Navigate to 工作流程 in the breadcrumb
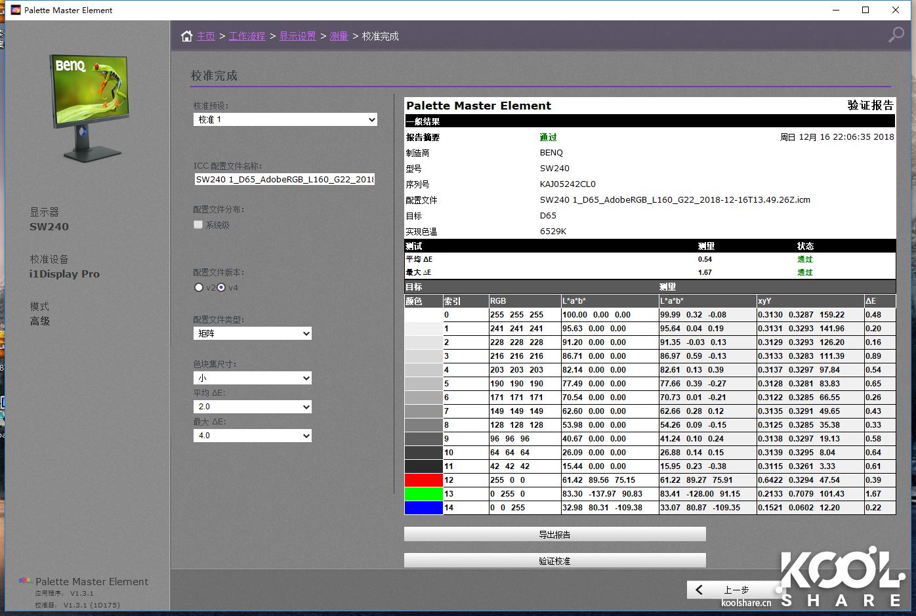This screenshot has width=916, height=616. coord(247,36)
